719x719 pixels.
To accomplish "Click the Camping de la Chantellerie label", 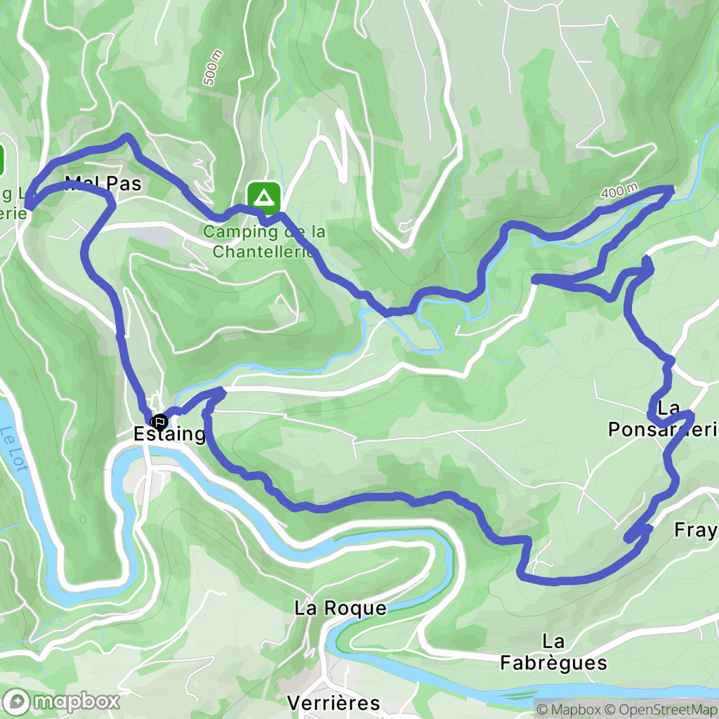I will click(264, 242).
